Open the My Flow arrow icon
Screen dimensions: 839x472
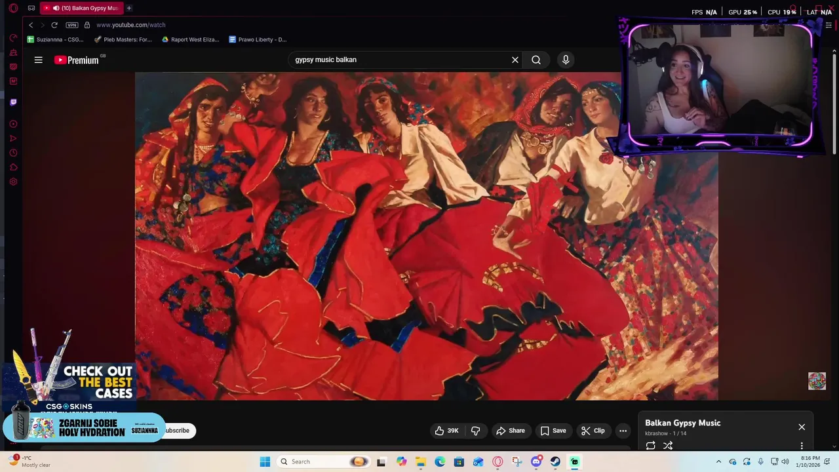point(13,138)
